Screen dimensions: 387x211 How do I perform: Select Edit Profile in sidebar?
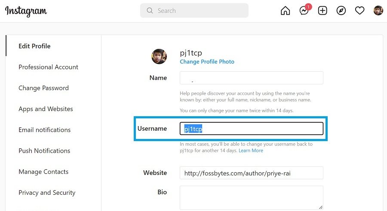pos(34,46)
